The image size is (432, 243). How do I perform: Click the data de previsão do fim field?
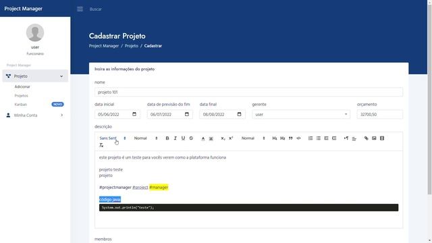pyautogui.click(x=169, y=114)
